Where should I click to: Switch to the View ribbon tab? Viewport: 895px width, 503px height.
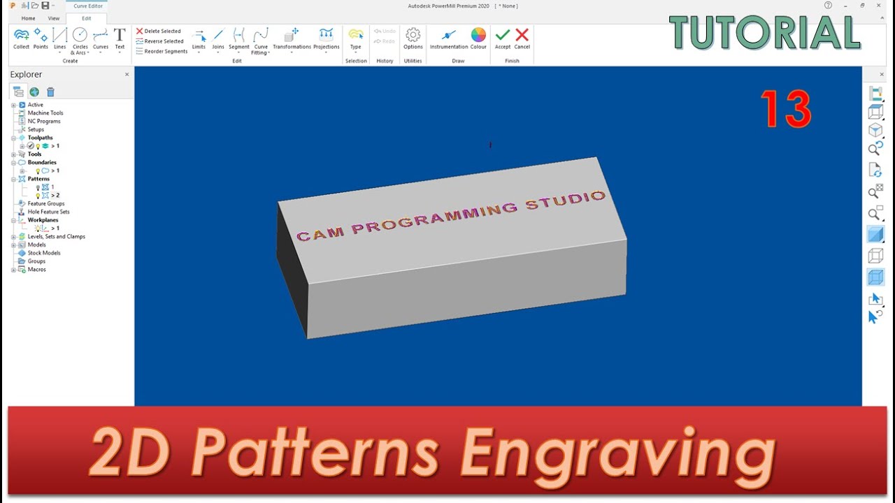[54, 18]
